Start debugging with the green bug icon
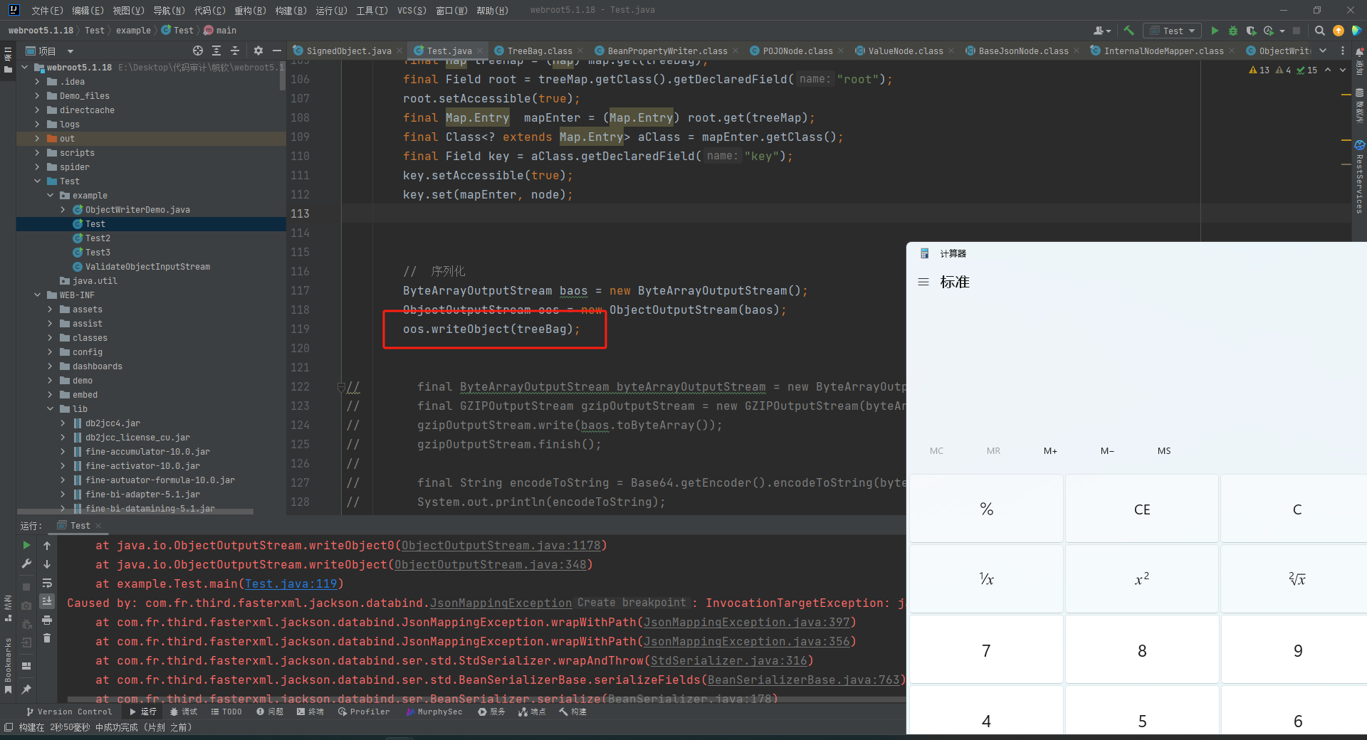 [x=1233, y=31]
